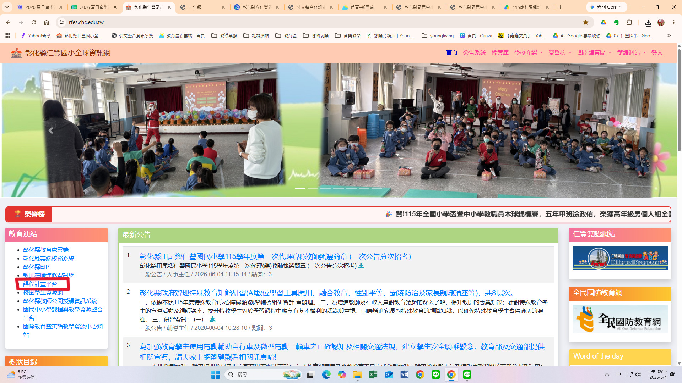The image size is (682, 383).
Task: Click the last carousel slide indicator
Action: click(377, 188)
